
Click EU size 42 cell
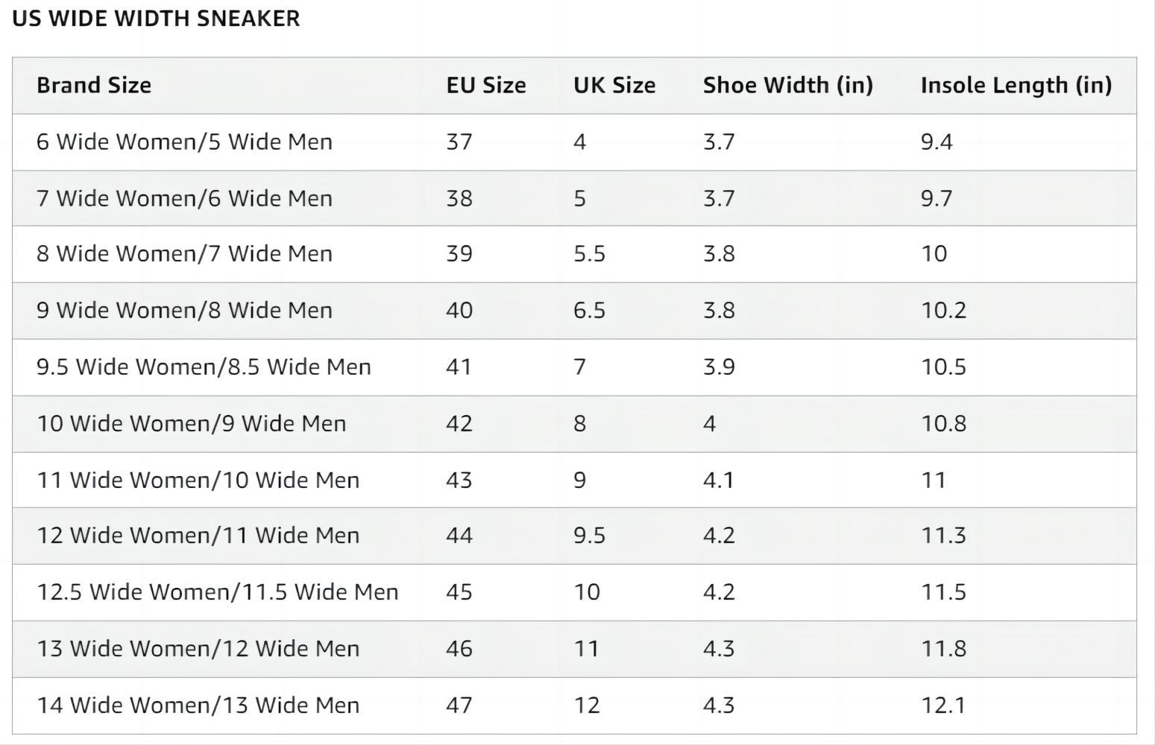(459, 424)
